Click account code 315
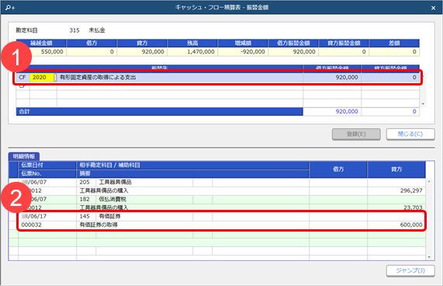The width and height of the screenshot is (443, 286). click(x=74, y=30)
